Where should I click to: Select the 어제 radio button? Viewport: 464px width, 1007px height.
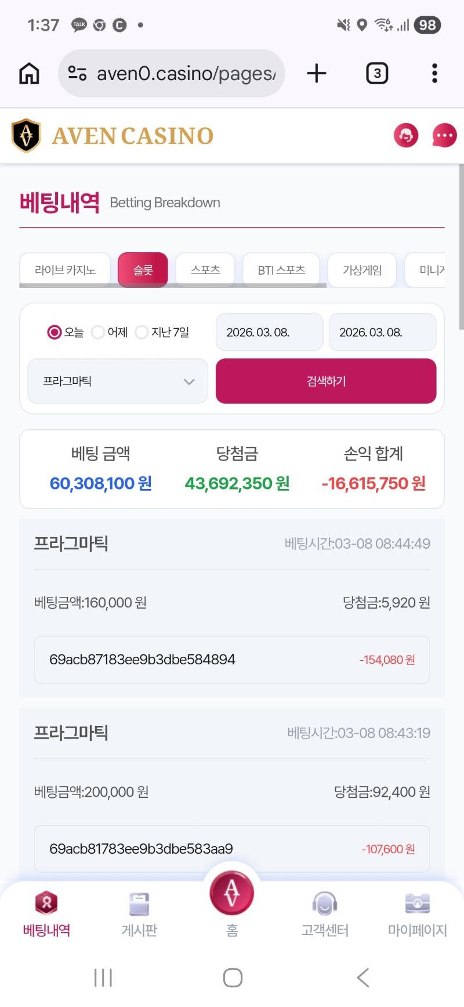[x=98, y=332]
